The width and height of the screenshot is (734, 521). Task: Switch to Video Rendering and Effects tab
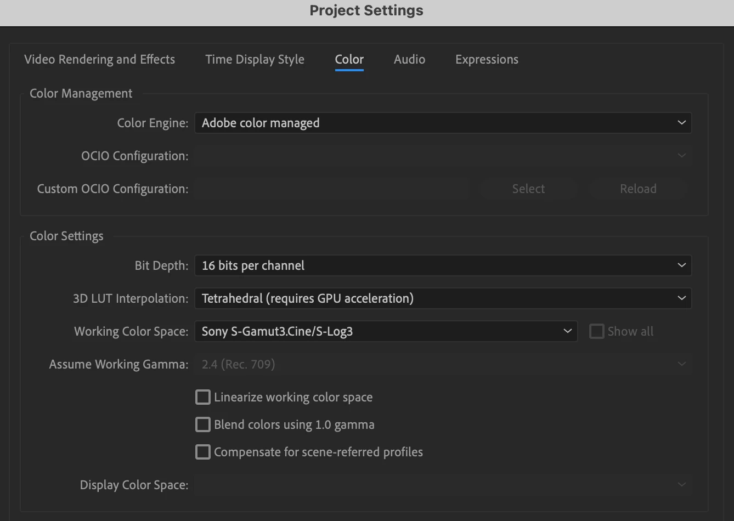pos(99,59)
